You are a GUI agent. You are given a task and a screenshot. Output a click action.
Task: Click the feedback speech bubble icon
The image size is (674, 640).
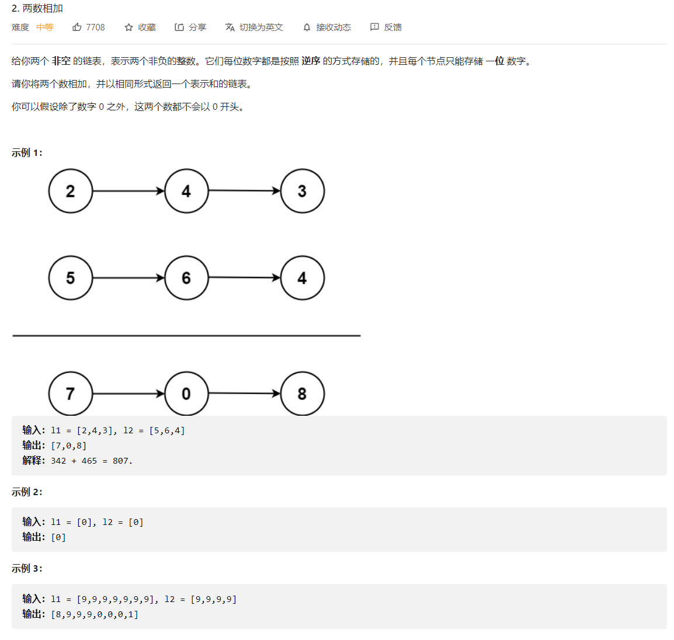374,27
